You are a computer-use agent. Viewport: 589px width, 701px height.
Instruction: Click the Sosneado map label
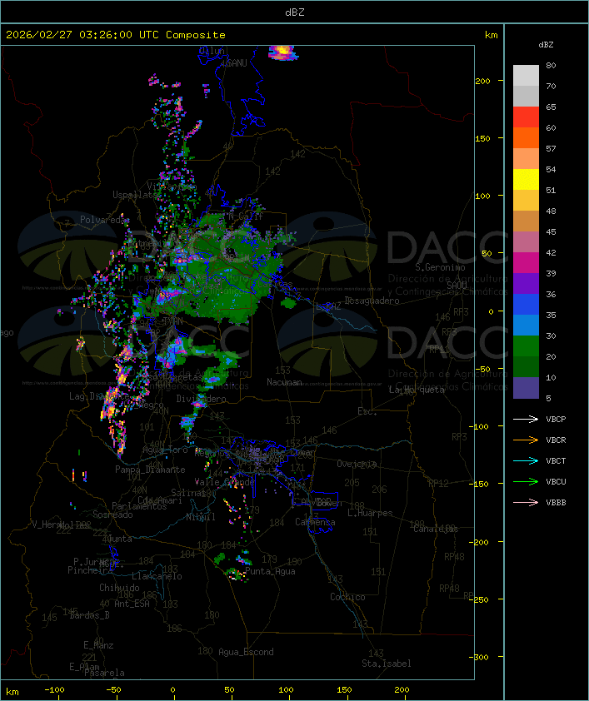tap(112, 515)
